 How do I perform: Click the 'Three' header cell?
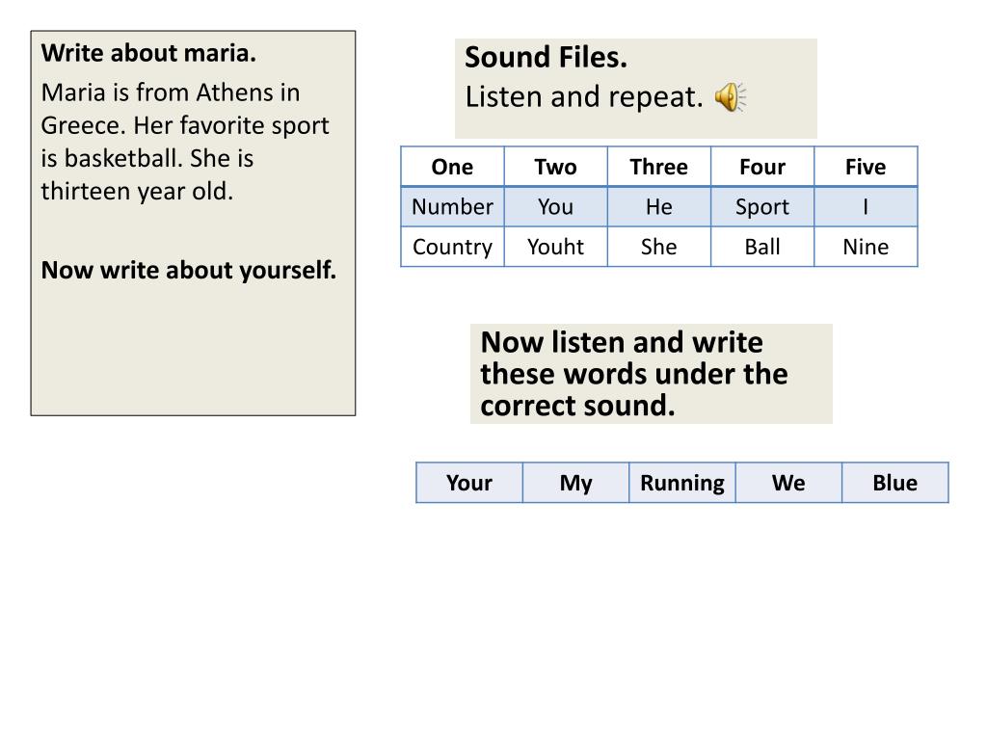[659, 167]
